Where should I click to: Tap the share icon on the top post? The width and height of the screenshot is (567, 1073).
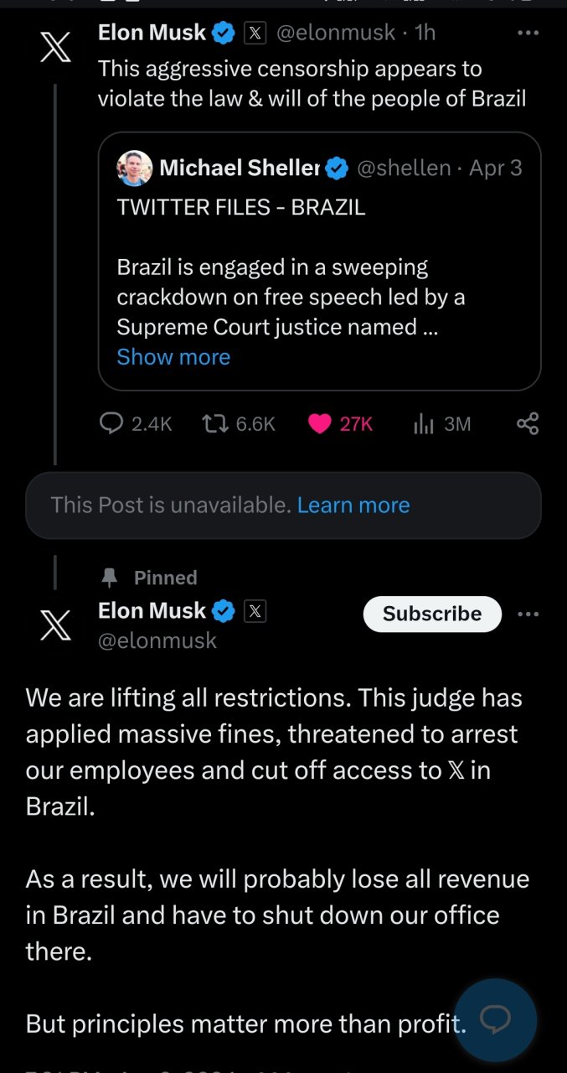(x=528, y=424)
